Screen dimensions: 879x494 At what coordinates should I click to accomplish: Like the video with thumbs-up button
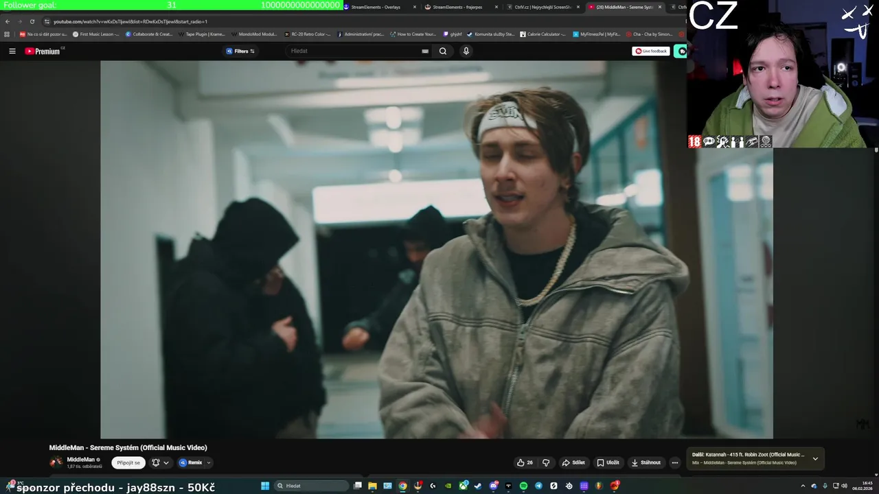(525, 462)
